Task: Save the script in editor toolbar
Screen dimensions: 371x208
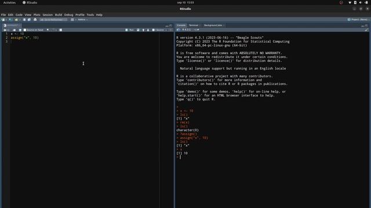Action: (20, 30)
